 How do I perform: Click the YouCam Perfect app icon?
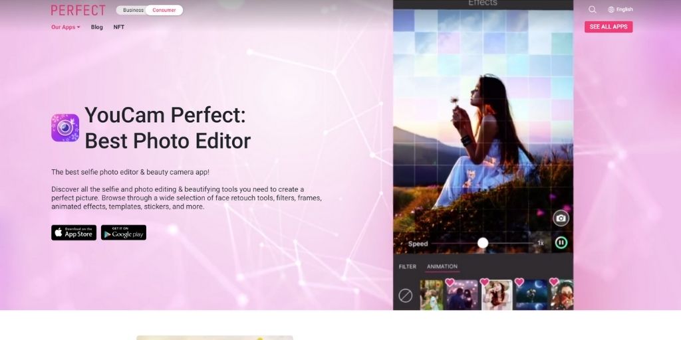point(65,128)
